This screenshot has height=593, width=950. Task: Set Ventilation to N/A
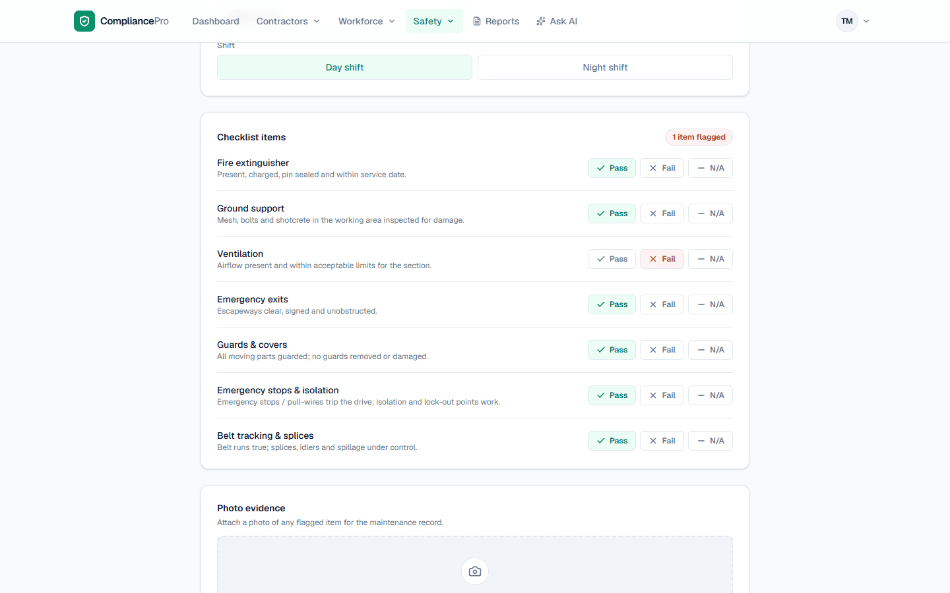pyautogui.click(x=711, y=259)
